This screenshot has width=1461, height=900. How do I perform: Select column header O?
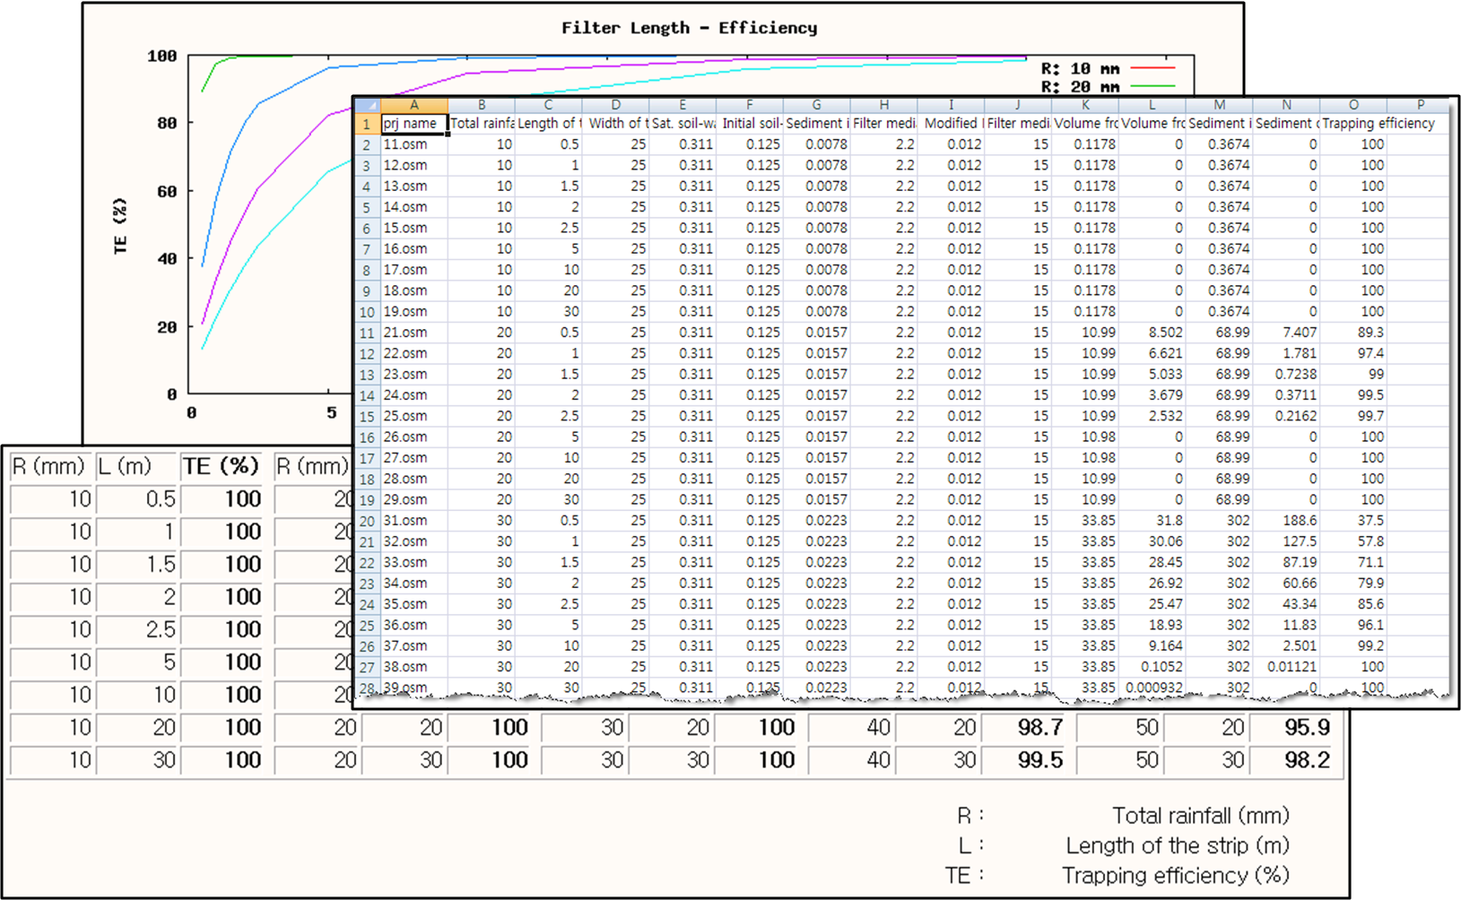[x=1352, y=105]
